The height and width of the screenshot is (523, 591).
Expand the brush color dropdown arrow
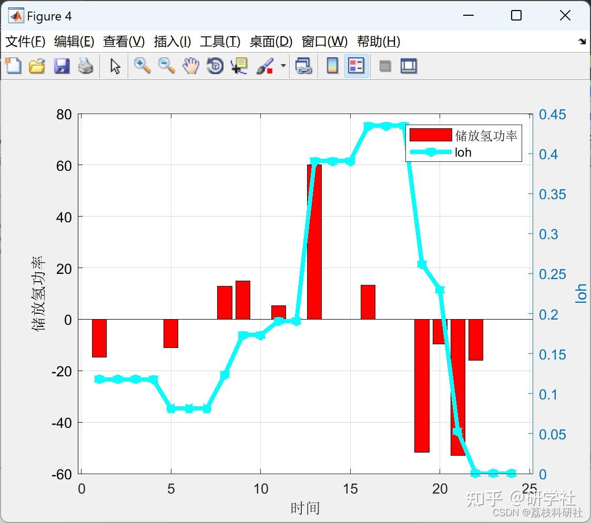[283, 66]
